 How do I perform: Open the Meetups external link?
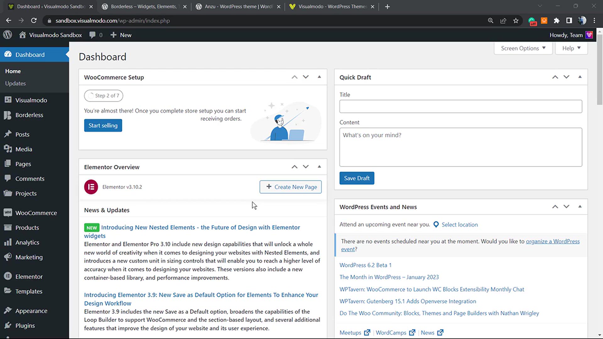point(355,332)
